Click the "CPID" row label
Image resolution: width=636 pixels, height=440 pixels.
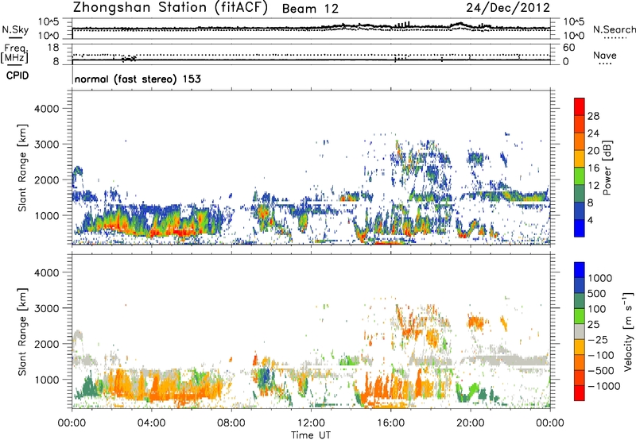(x=17, y=75)
